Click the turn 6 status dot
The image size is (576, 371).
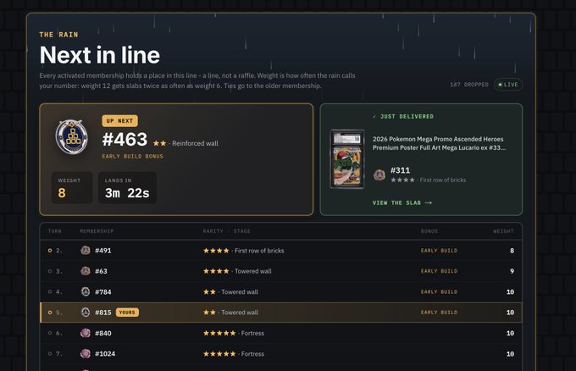pyautogui.click(x=50, y=333)
